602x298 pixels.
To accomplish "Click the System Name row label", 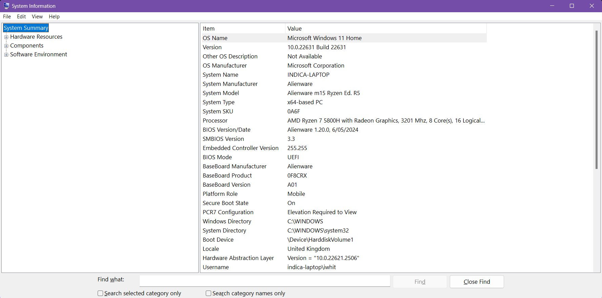I will pos(220,75).
